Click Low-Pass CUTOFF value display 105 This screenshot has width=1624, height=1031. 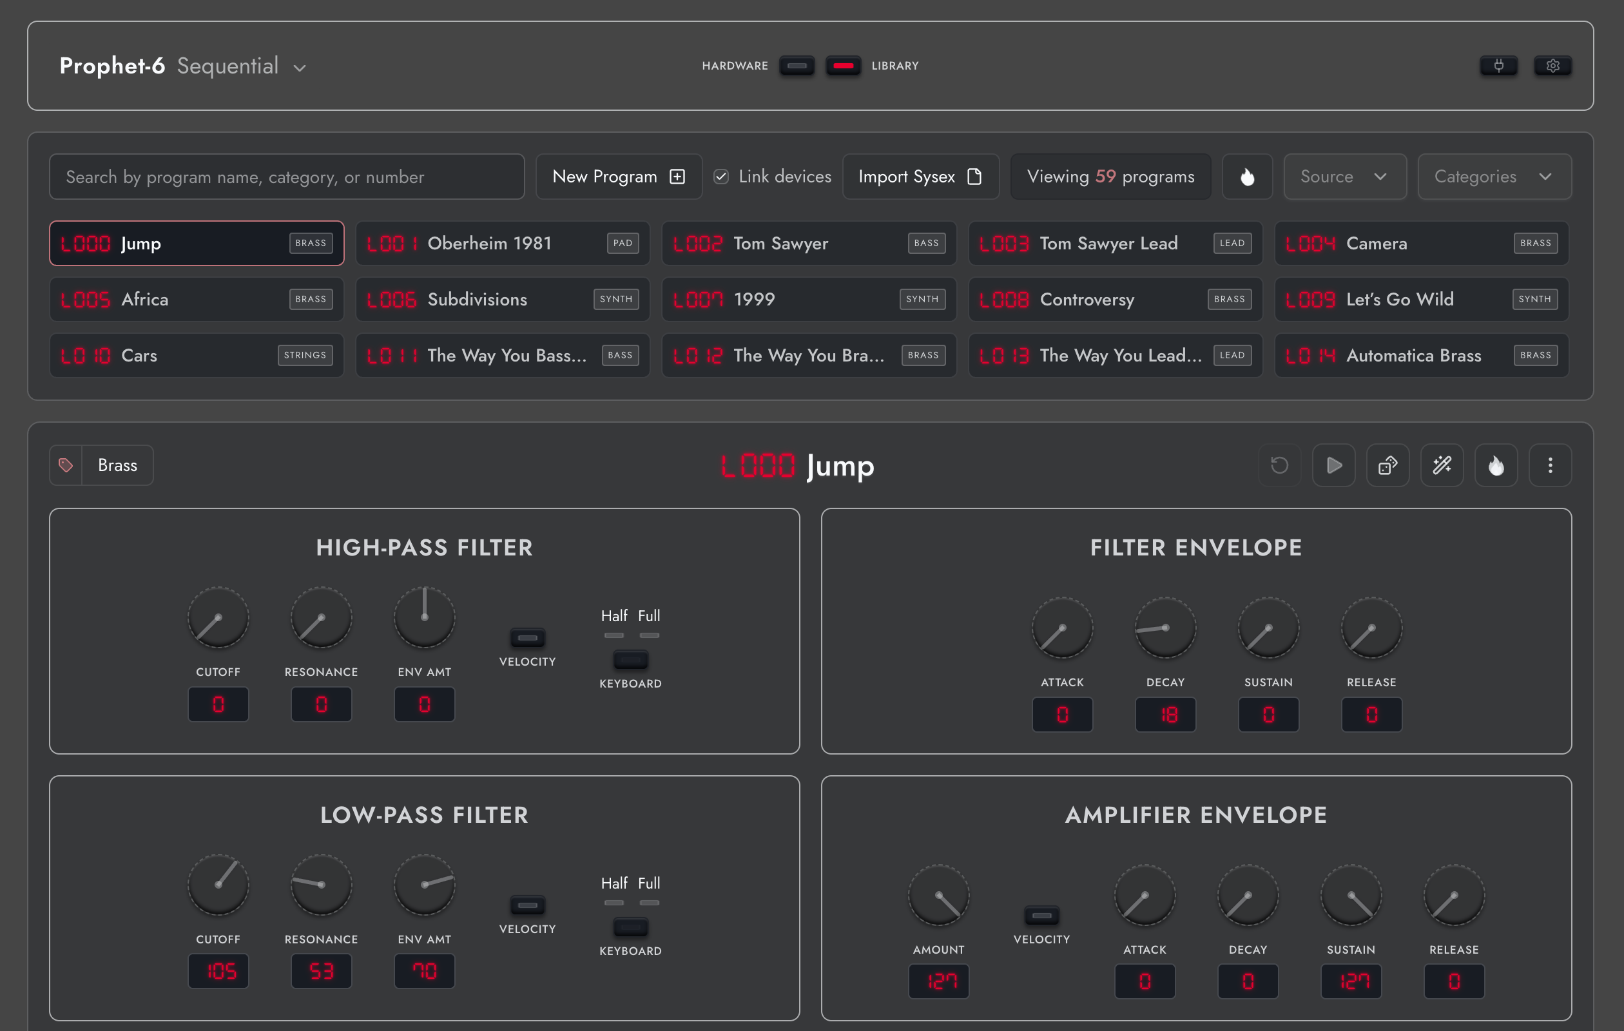click(218, 971)
